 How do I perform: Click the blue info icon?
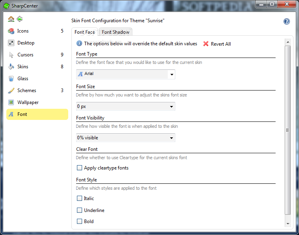coord(79,44)
